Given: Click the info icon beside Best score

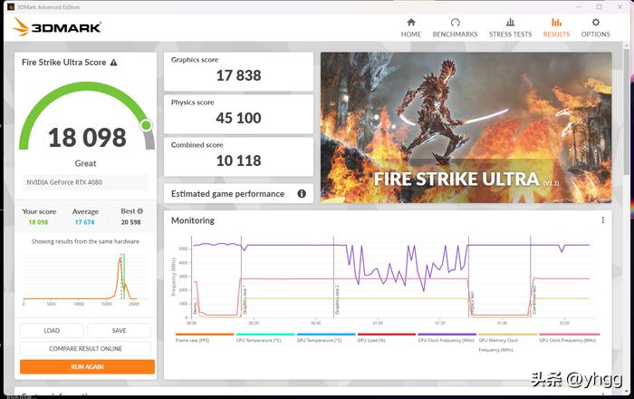Looking at the screenshot, I should pos(139,210).
